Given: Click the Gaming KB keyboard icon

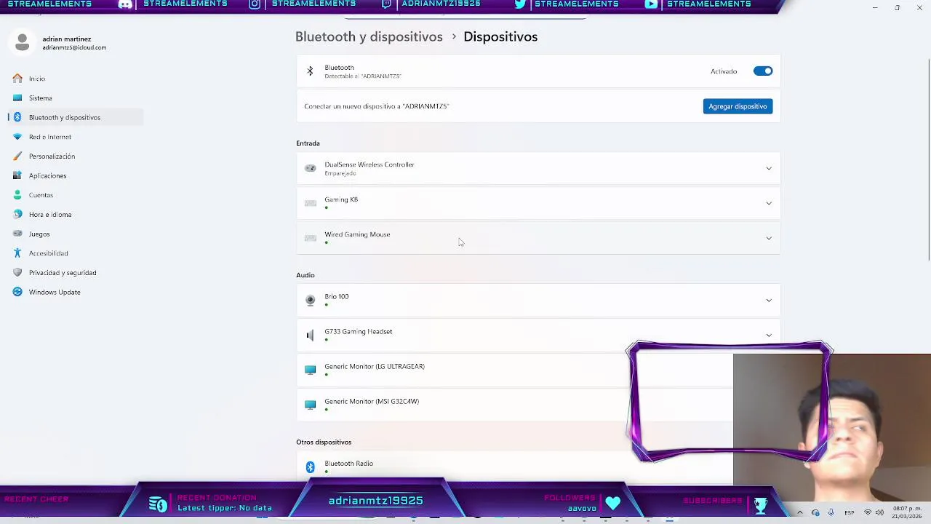Looking at the screenshot, I should point(311,203).
